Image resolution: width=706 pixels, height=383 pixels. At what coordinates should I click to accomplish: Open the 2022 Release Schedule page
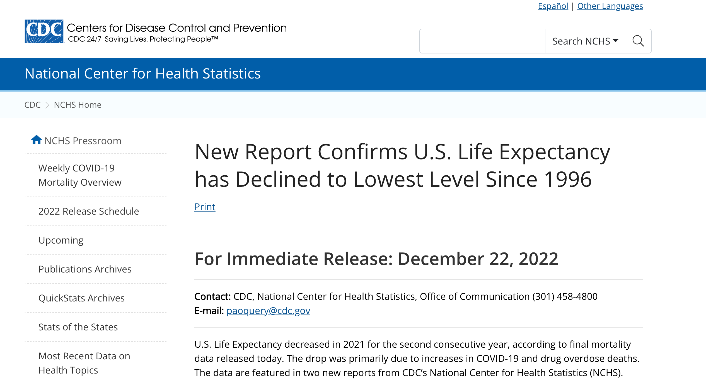[x=88, y=211]
